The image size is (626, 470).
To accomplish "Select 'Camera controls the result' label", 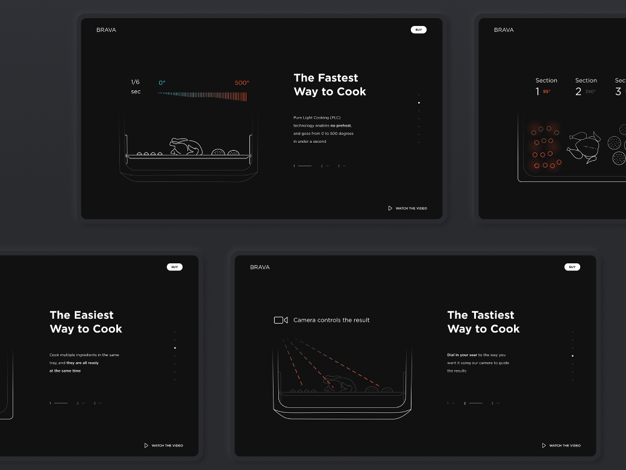I will click(x=331, y=320).
